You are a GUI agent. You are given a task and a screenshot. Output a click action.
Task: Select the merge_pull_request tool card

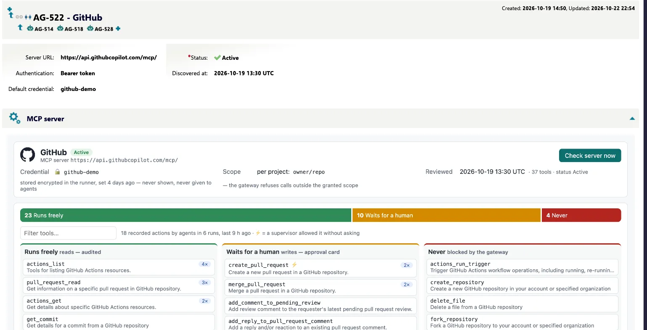321,287
